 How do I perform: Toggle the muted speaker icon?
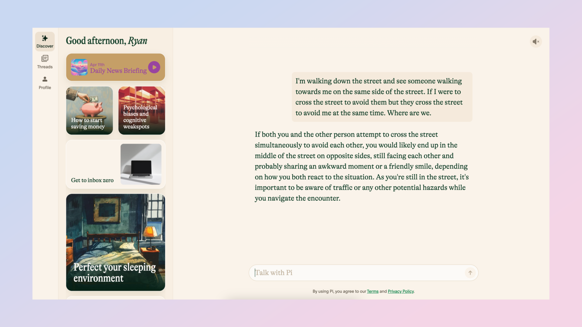point(536,42)
